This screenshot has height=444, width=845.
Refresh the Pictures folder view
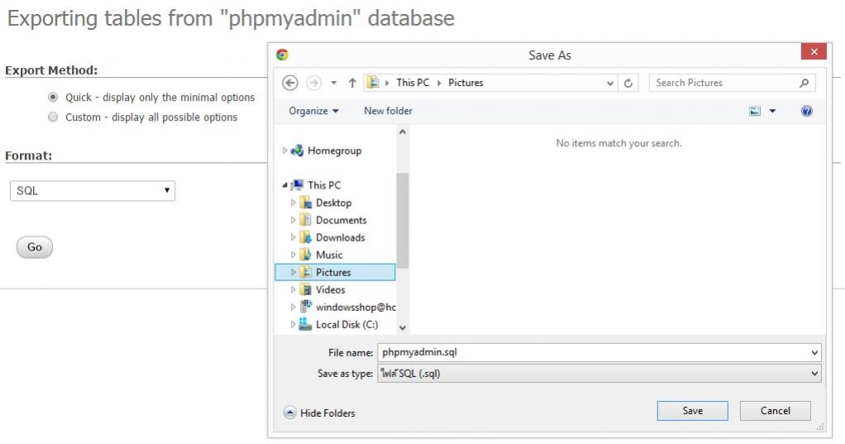[x=628, y=83]
